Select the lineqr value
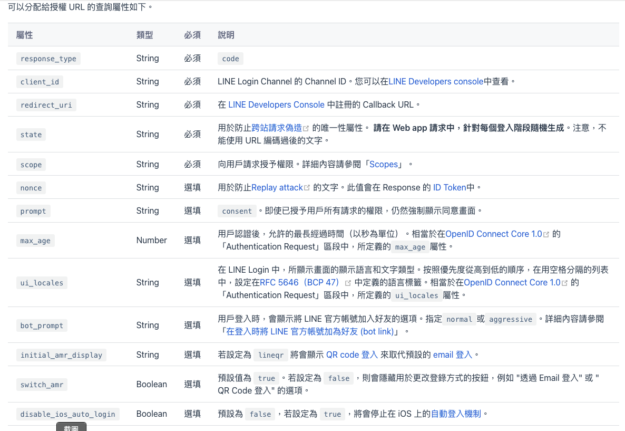Image resolution: width=625 pixels, height=431 pixels. pyautogui.click(x=271, y=355)
